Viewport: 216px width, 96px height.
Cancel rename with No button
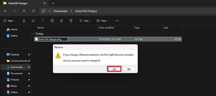[x=129, y=69]
